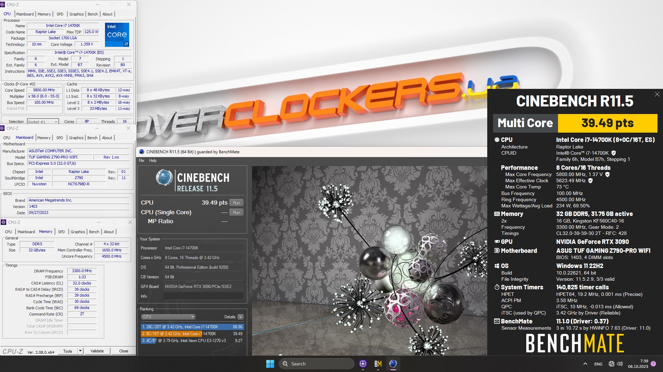
Task: Open the Tools dropdown arrow in CPU-Z
Action: click(80, 351)
